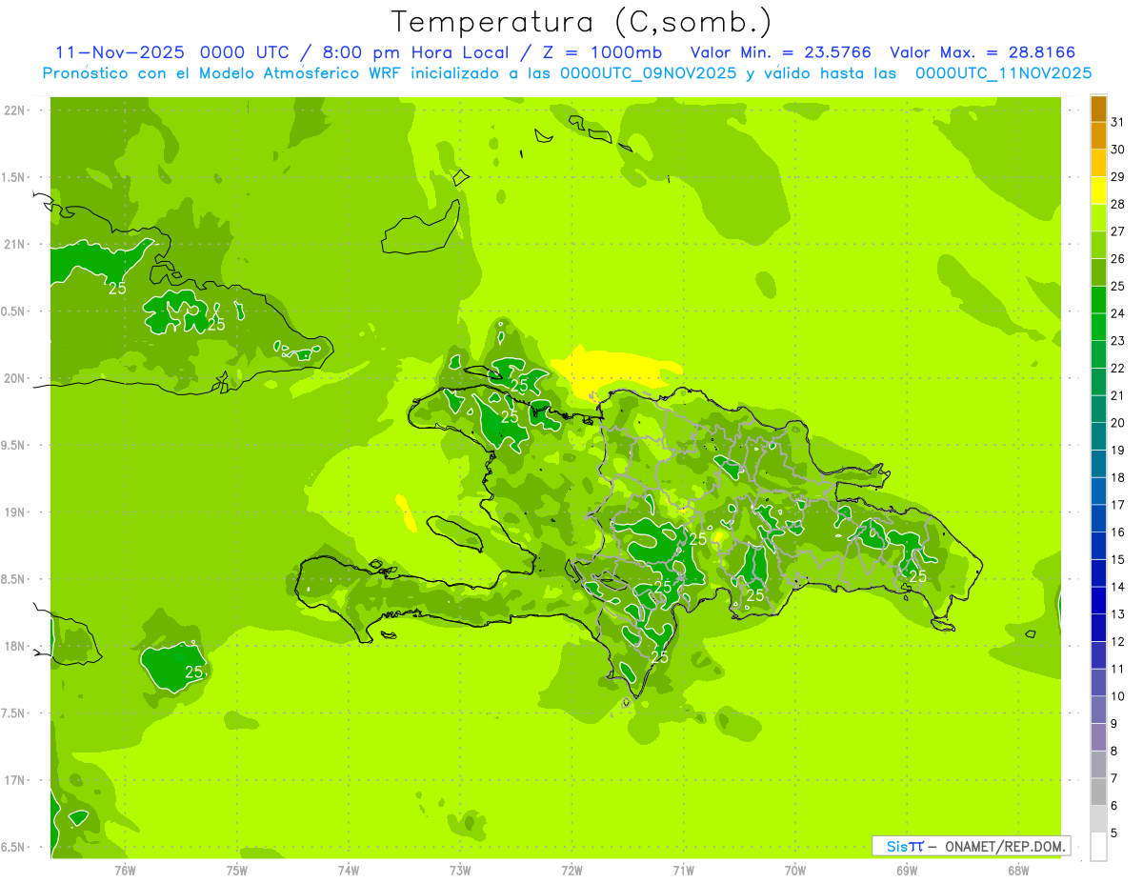
Task: Pick the dark blue swatch between 13 and 14
Action: click(1098, 601)
